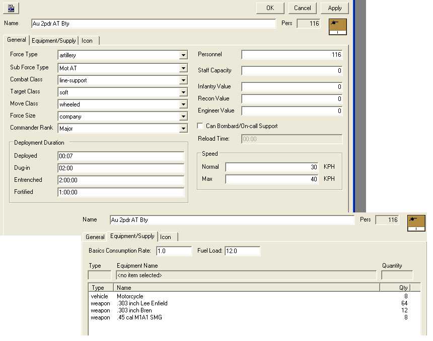Click the unit counter icon in upper window

338,27
